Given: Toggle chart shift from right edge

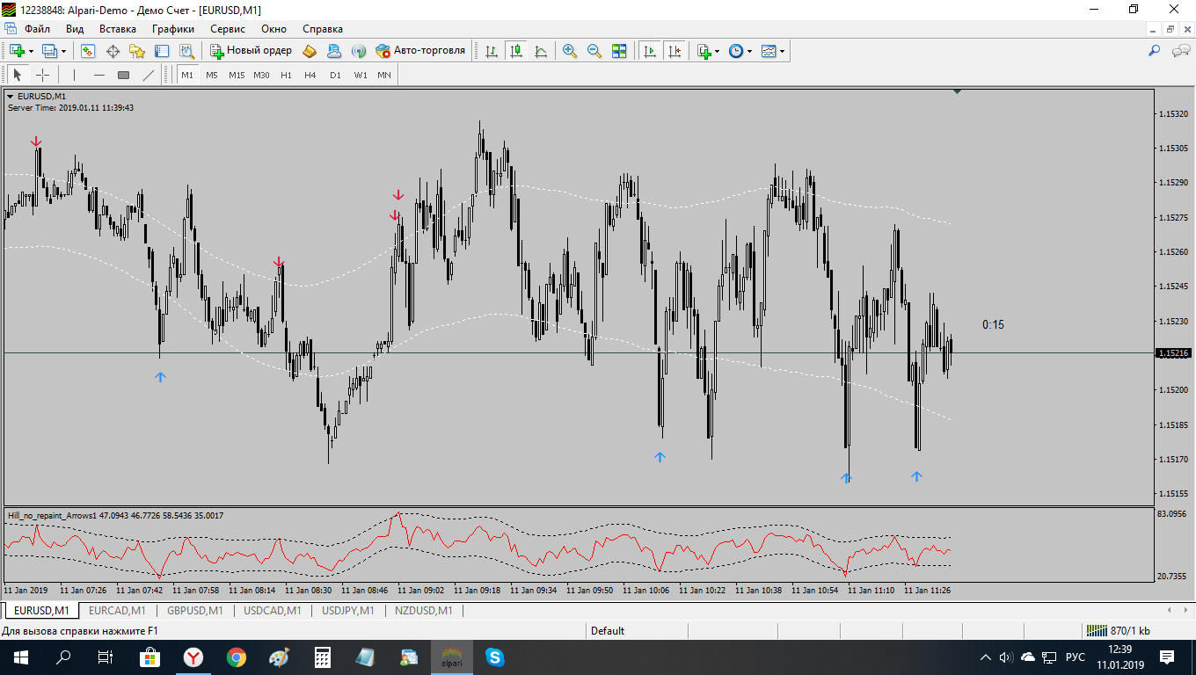Looking at the screenshot, I should (x=675, y=51).
